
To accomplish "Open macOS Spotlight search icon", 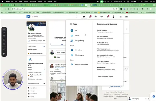I will click(x=139, y=1).
